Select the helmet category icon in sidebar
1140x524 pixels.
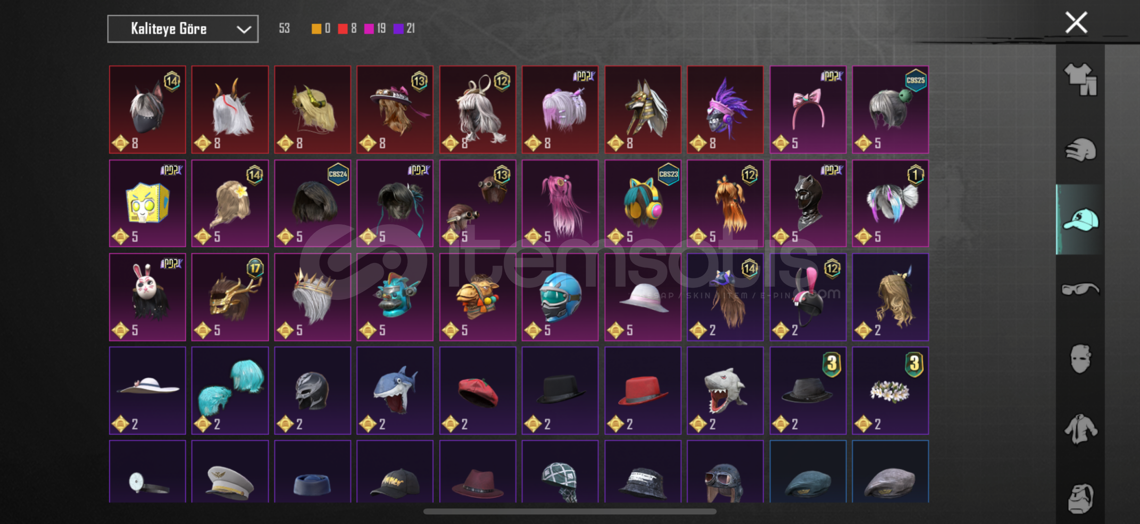coord(1080,149)
